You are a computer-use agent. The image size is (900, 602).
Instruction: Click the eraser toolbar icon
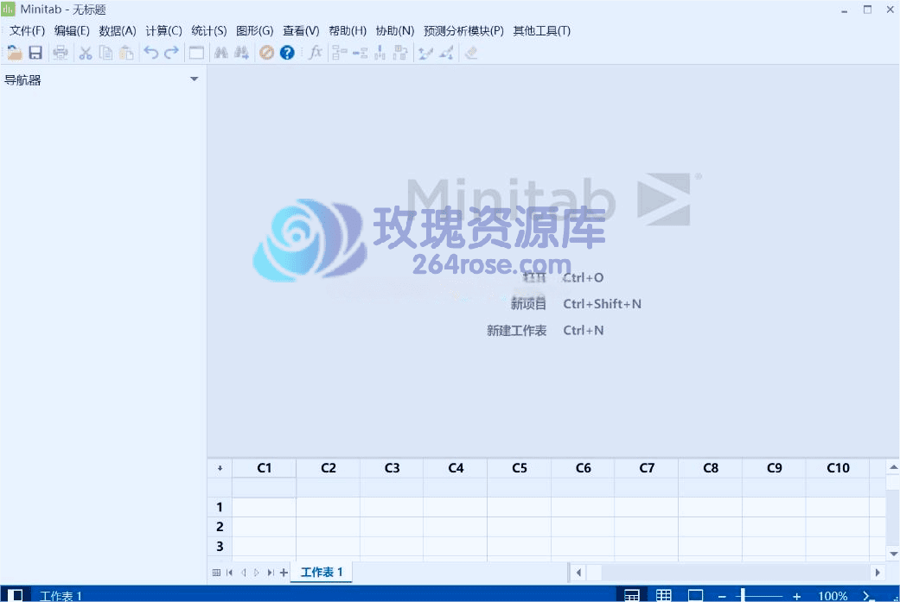tap(470, 53)
